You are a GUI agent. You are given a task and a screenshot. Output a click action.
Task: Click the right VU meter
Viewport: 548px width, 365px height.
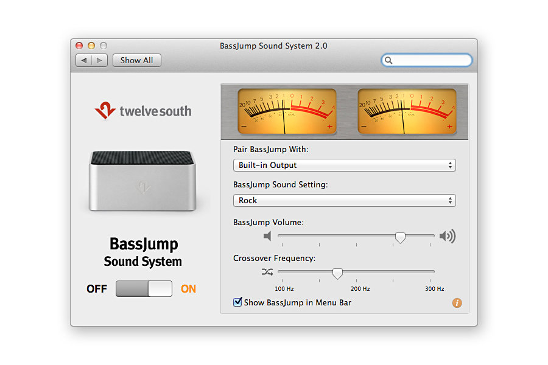click(x=407, y=110)
